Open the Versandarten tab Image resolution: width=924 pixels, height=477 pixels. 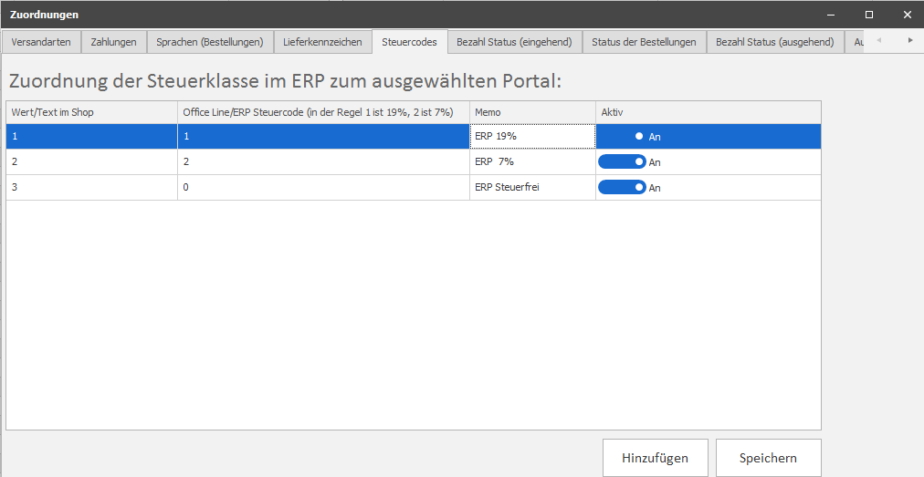click(x=41, y=42)
